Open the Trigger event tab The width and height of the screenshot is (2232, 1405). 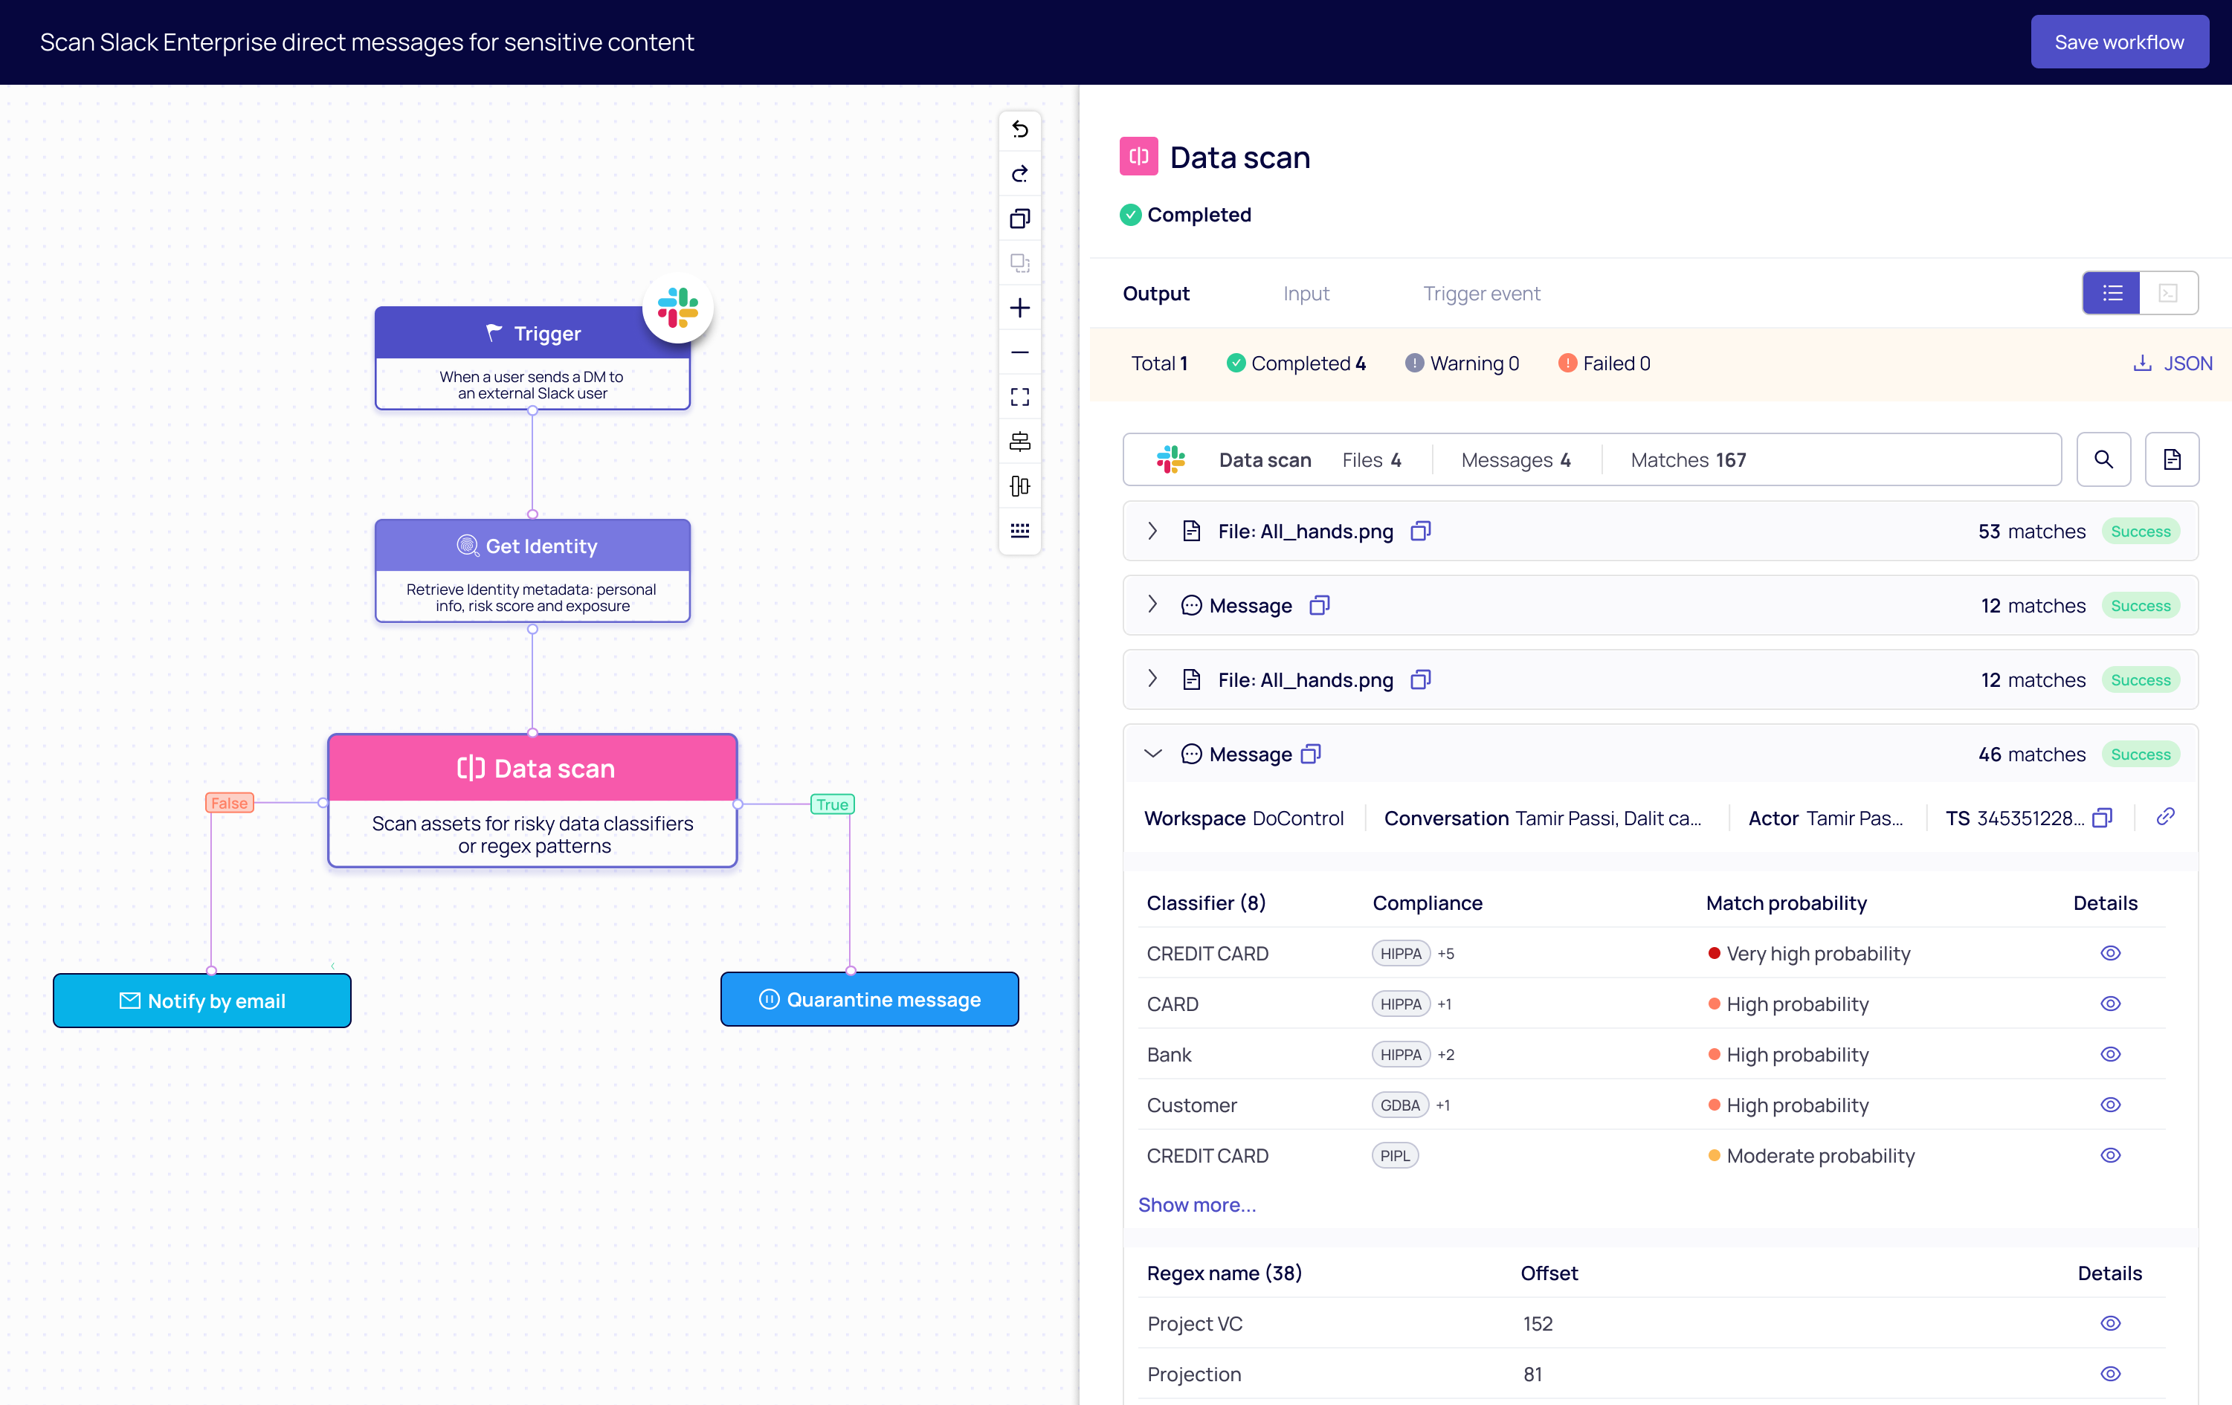[1481, 294]
